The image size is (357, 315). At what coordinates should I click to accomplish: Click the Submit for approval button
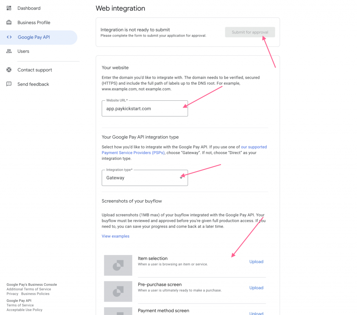[250, 32]
